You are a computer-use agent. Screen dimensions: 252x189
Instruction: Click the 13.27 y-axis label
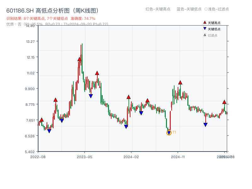(30, 42)
